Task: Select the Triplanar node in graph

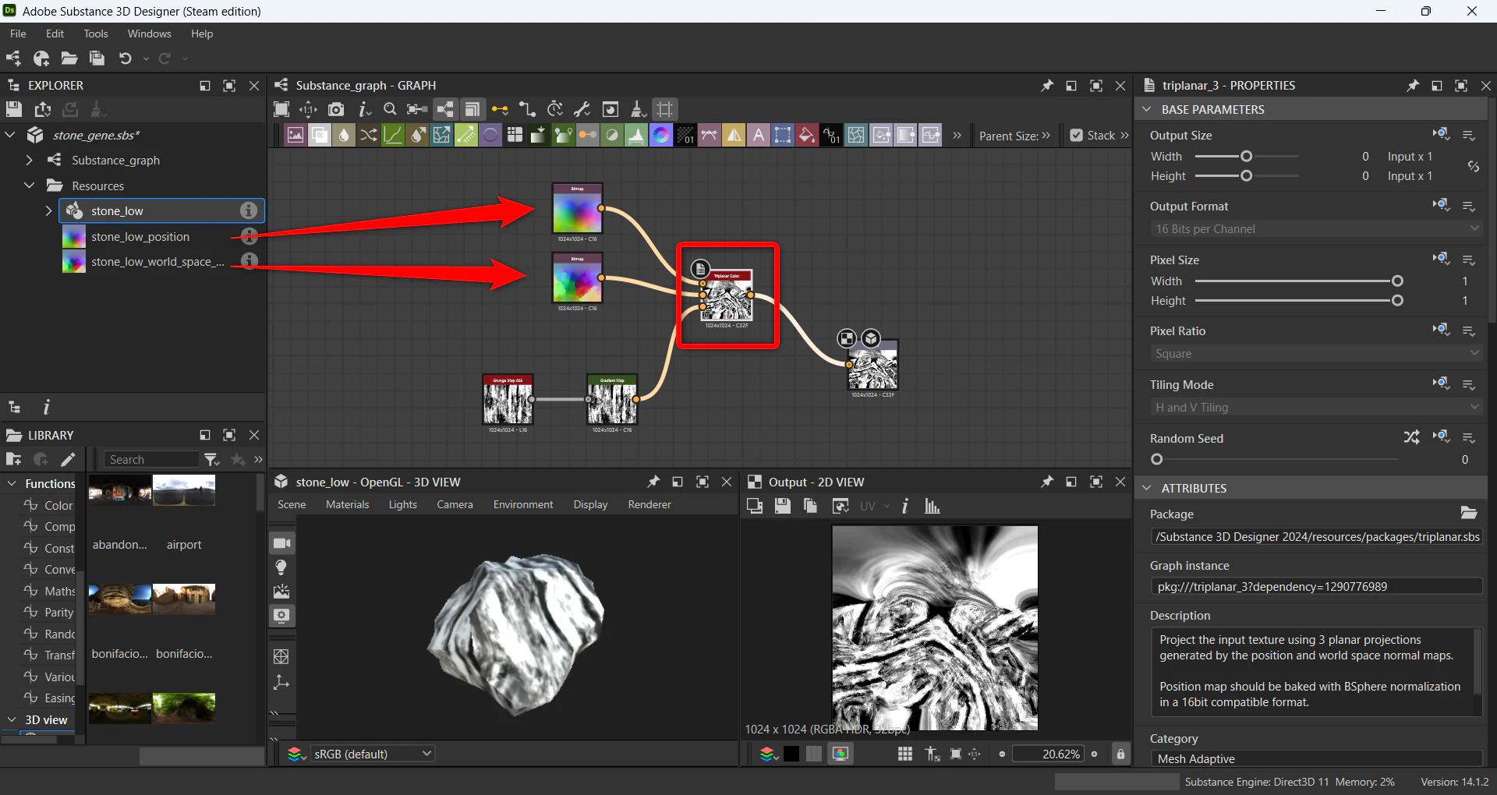Action: [727, 297]
